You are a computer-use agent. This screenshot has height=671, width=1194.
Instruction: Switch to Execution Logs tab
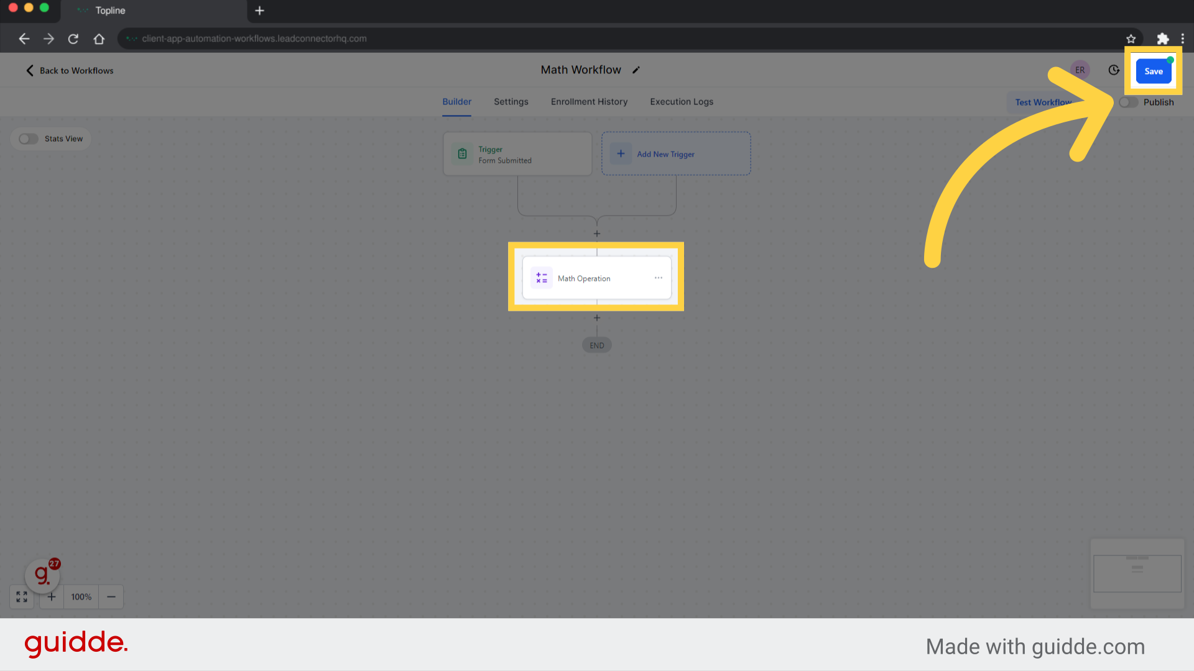(682, 102)
